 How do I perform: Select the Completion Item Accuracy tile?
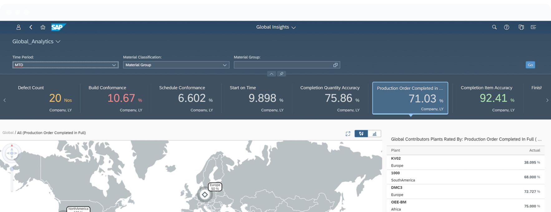pos(487,98)
